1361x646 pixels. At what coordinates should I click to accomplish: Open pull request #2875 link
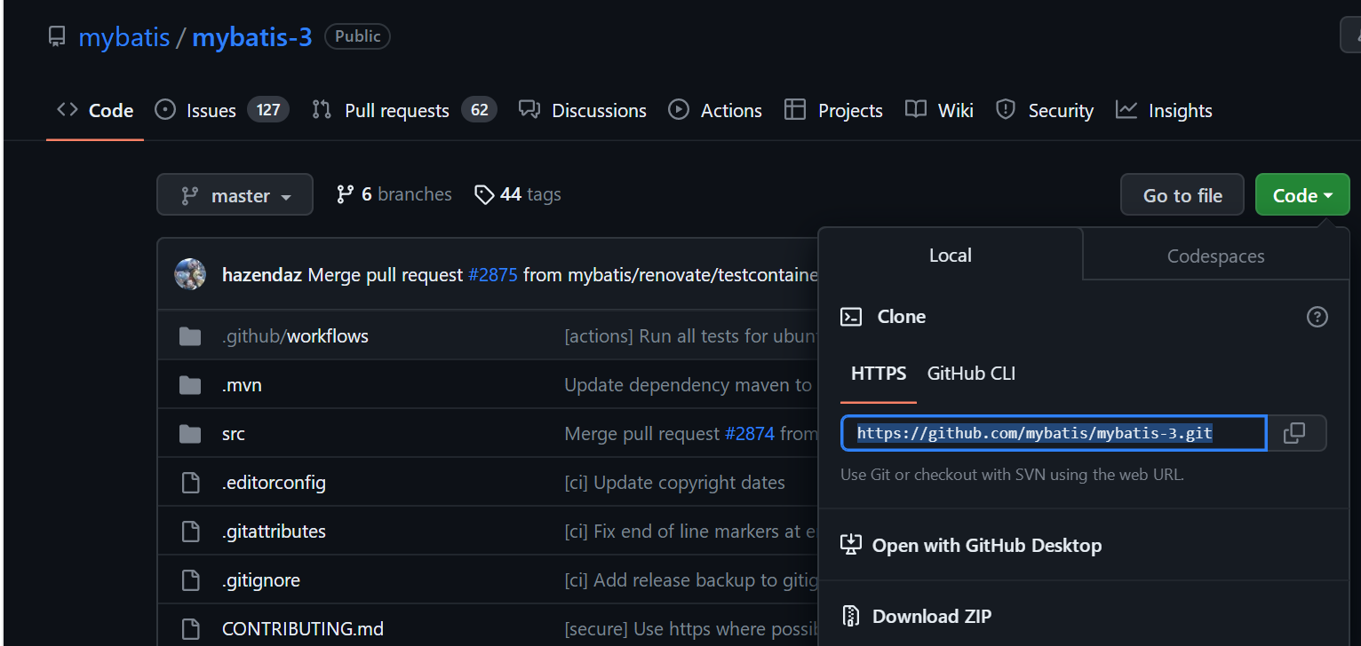tap(492, 275)
